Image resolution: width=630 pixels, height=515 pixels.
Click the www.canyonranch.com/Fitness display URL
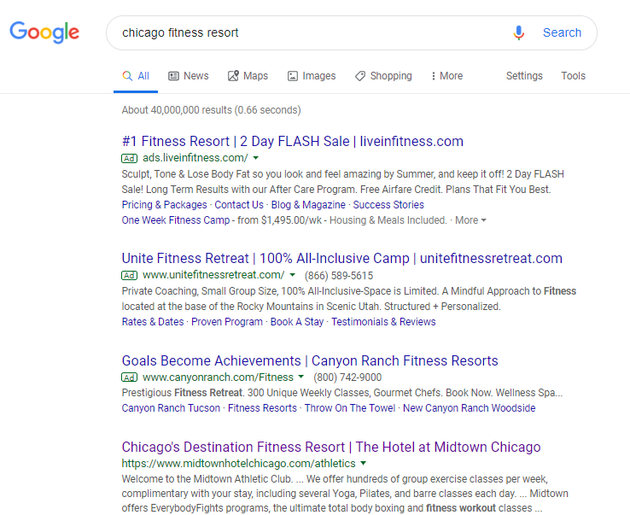(x=218, y=377)
